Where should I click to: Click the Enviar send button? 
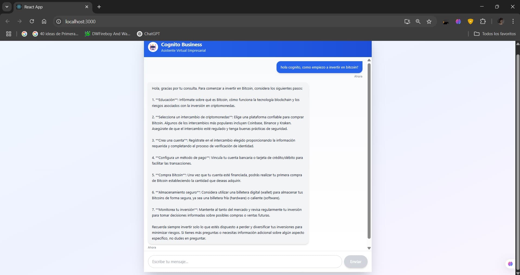(356, 262)
